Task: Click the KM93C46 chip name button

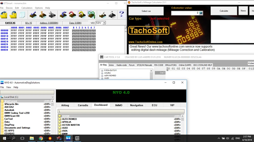Action: tap(10, 23)
